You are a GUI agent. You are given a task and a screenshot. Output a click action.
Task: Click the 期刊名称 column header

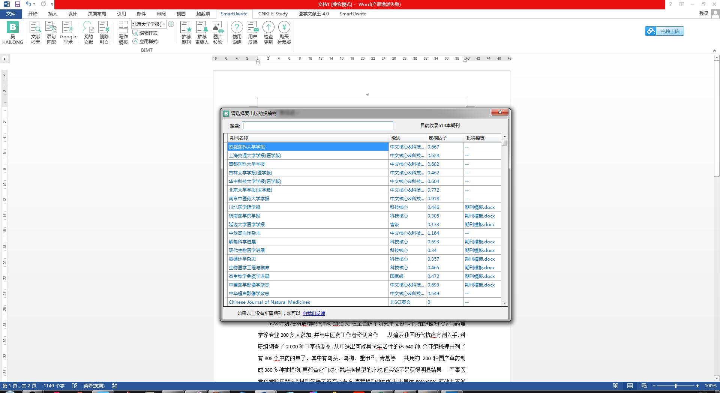pyautogui.click(x=308, y=138)
